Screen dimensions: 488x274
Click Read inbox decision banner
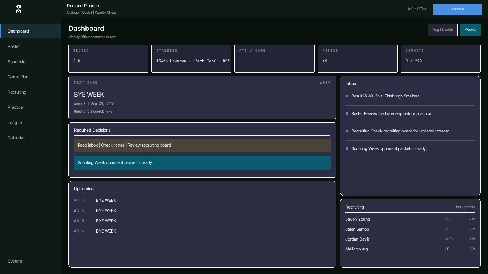(202, 145)
